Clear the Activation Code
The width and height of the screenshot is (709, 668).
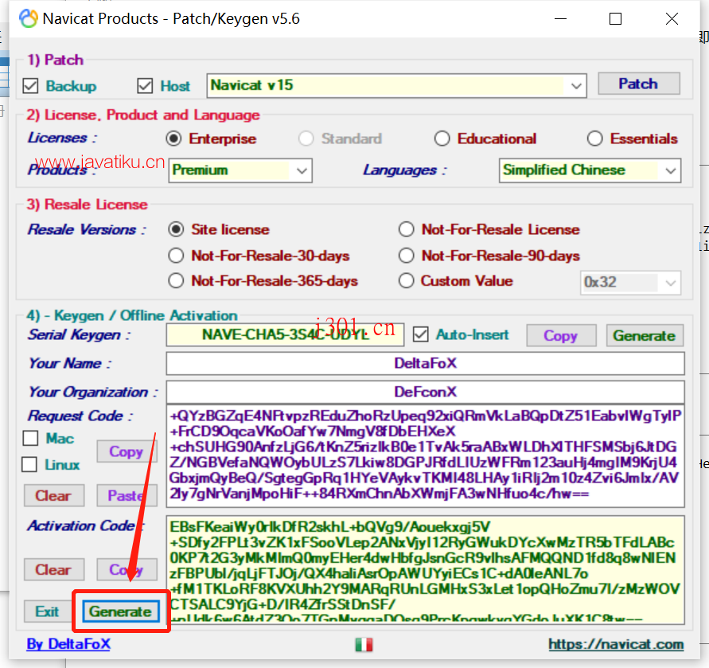54,569
